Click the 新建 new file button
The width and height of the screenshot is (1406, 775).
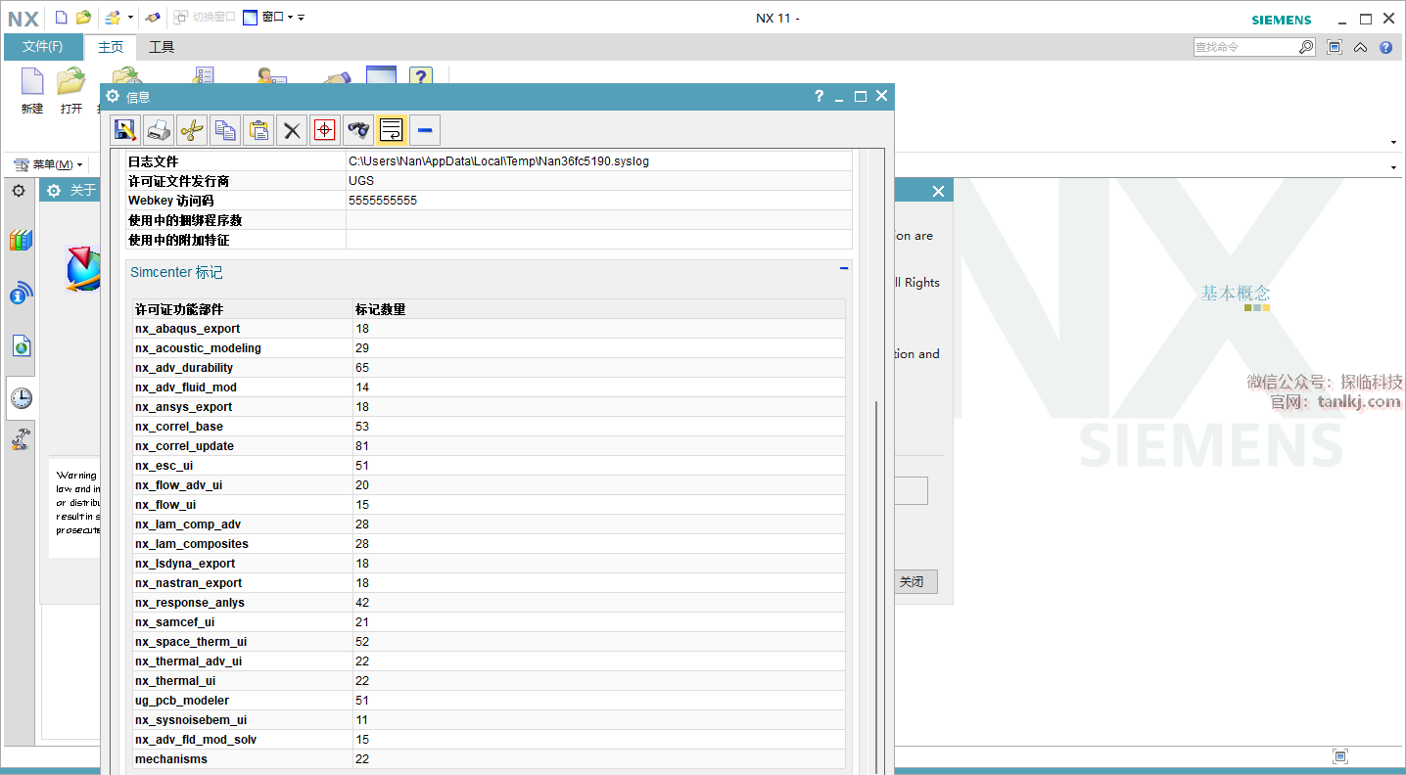(32, 91)
